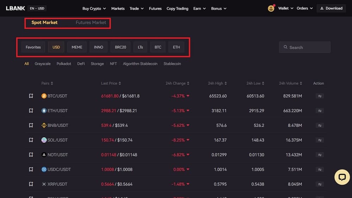Screen dimensions: 352x198
Task: Click the Solana coin icon
Action: 44,140
